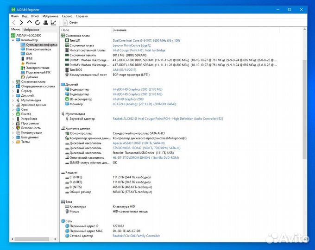Expand the Системная плата tree node

[13, 82]
